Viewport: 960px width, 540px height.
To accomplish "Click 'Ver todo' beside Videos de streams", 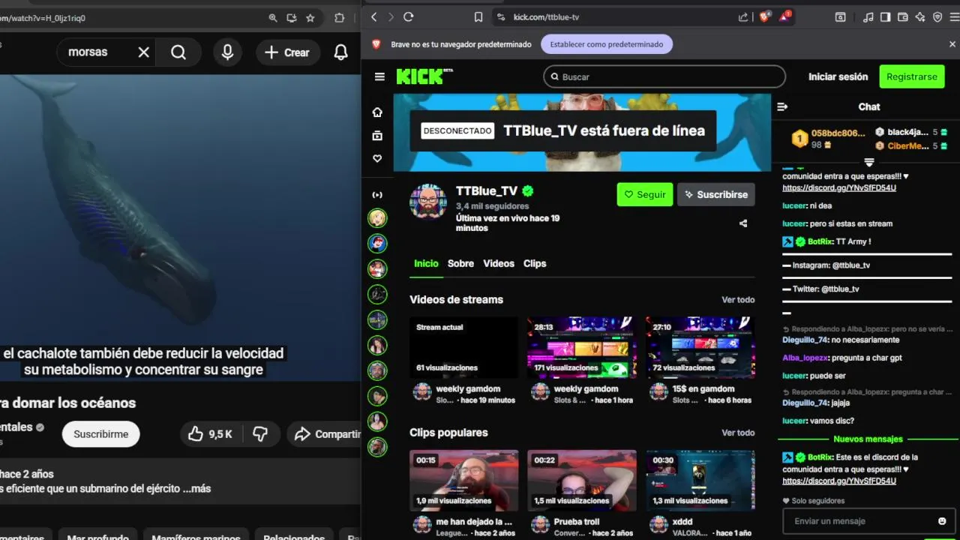I will click(738, 299).
